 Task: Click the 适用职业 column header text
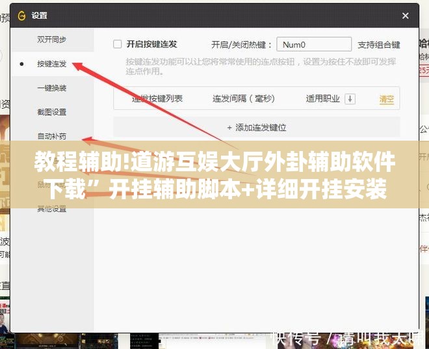point(322,98)
